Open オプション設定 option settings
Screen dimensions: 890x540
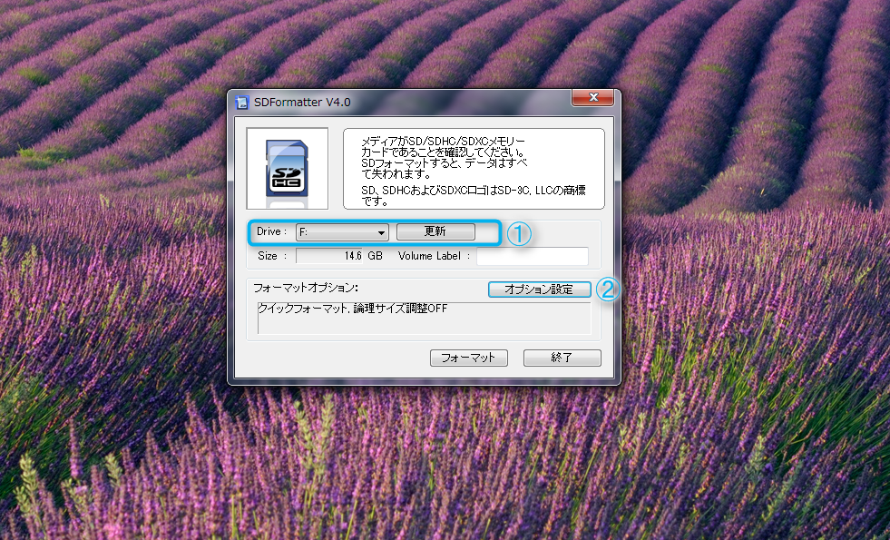pos(539,290)
